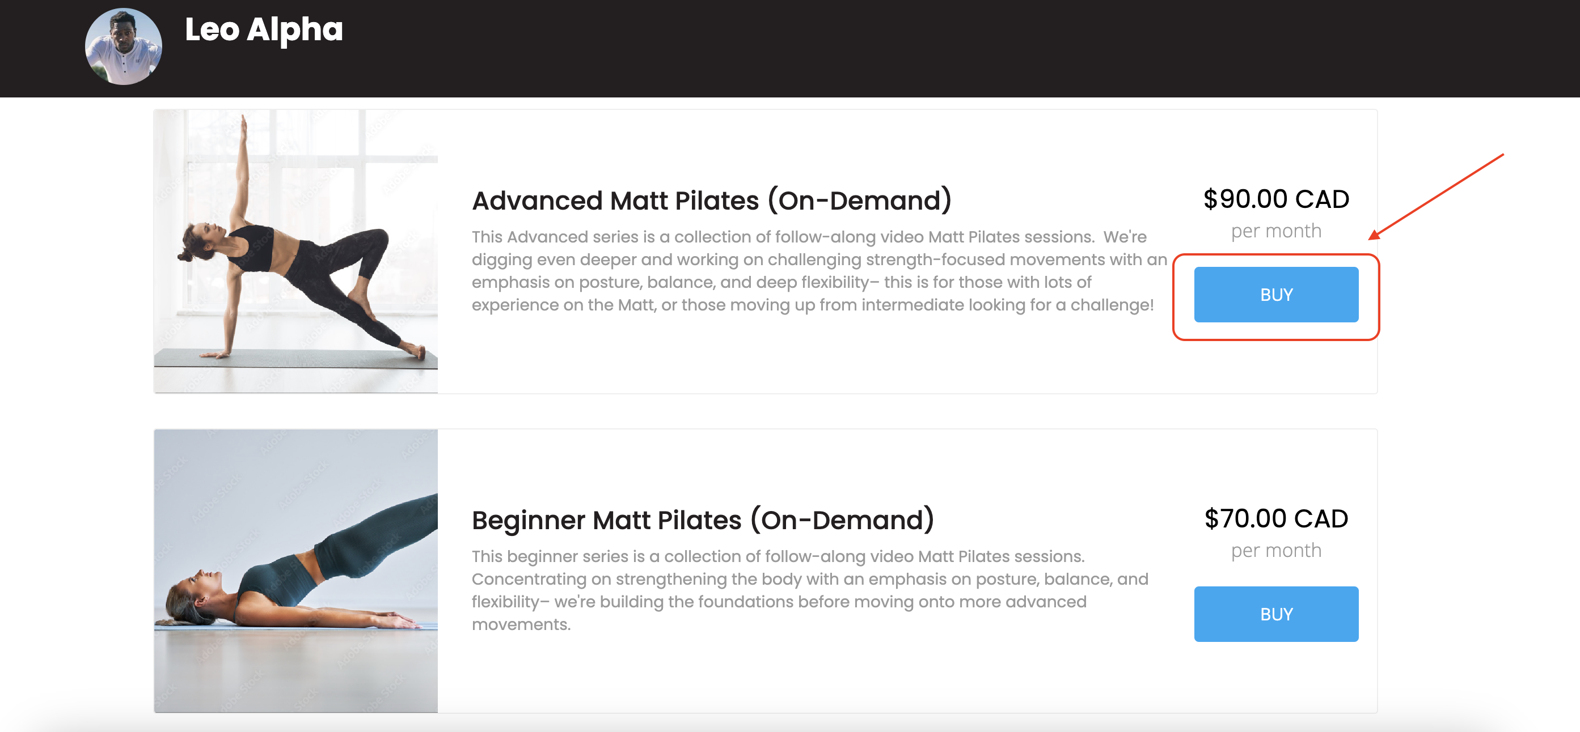Click the Advanced series description paragraph
This screenshot has width=1580, height=732.
point(818,270)
